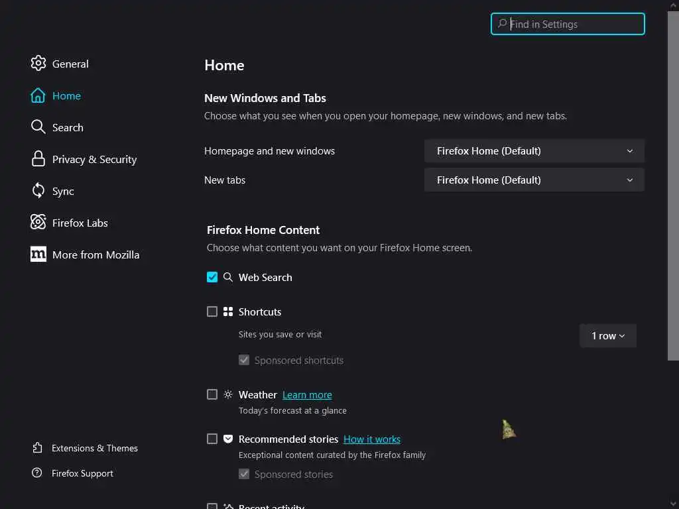Go to Privacy & Security settings
The image size is (679, 509).
94,159
